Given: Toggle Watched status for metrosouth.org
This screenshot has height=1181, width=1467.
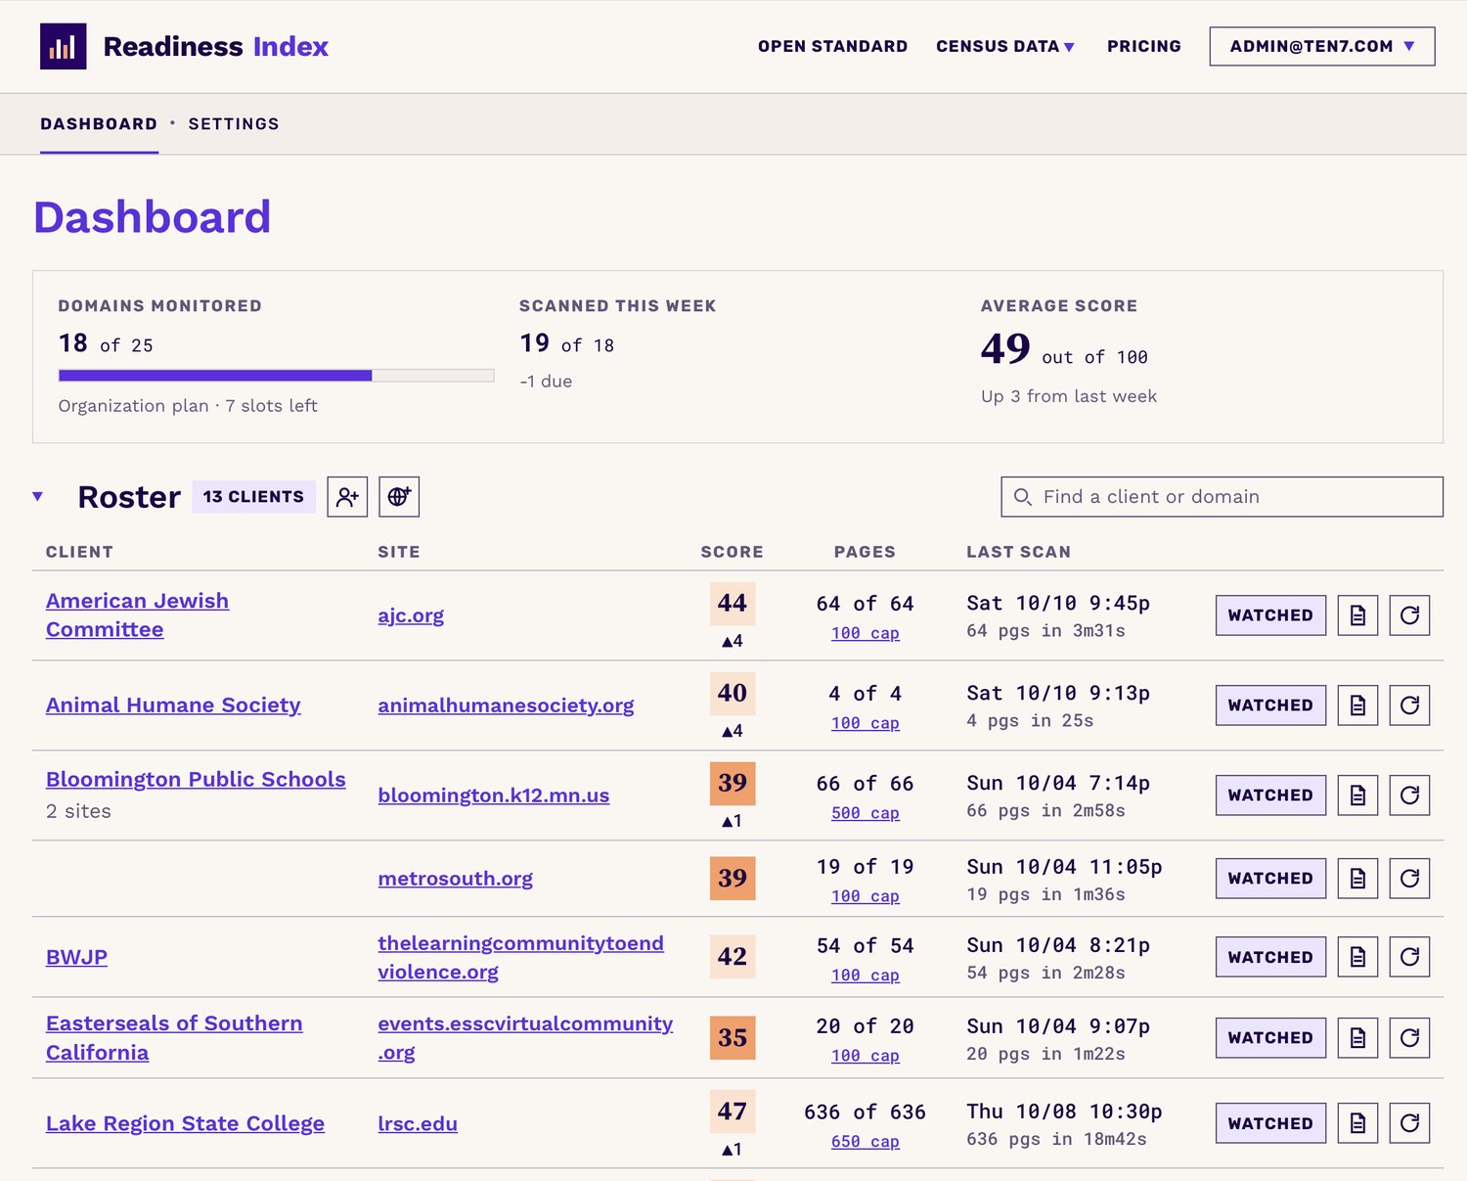Looking at the screenshot, I should click(x=1270, y=879).
